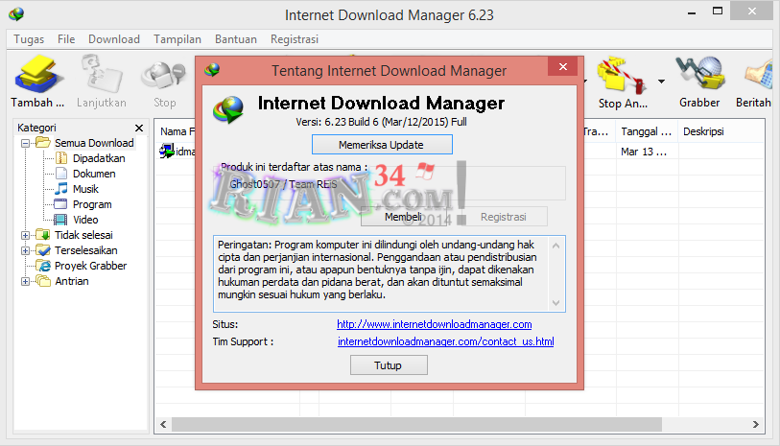Viewport: 780px width, 446px height.
Task: Click the Proyek Grabber icon
Action: pos(43,266)
